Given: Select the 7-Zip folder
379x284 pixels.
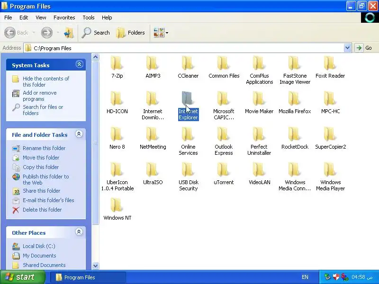Looking at the screenshot, I should 117,67.
